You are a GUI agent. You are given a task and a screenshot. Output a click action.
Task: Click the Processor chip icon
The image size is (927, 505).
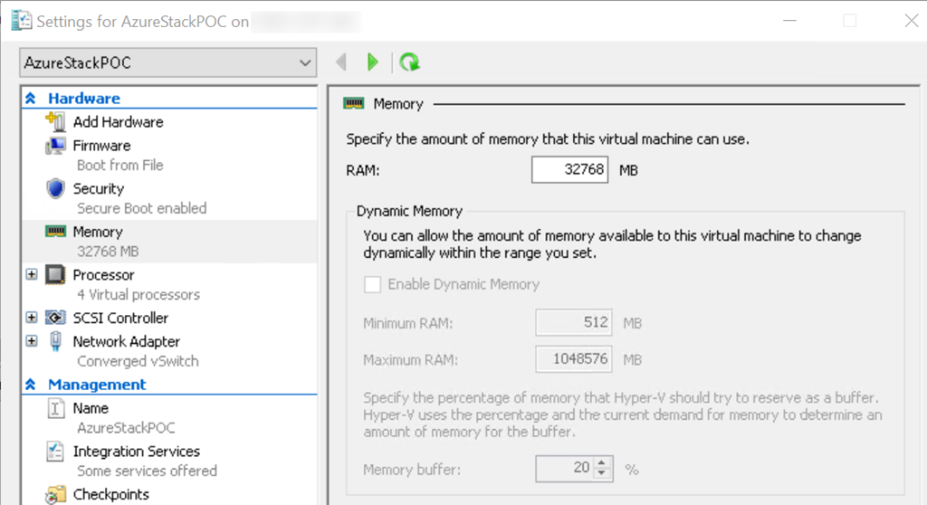pyautogui.click(x=55, y=274)
